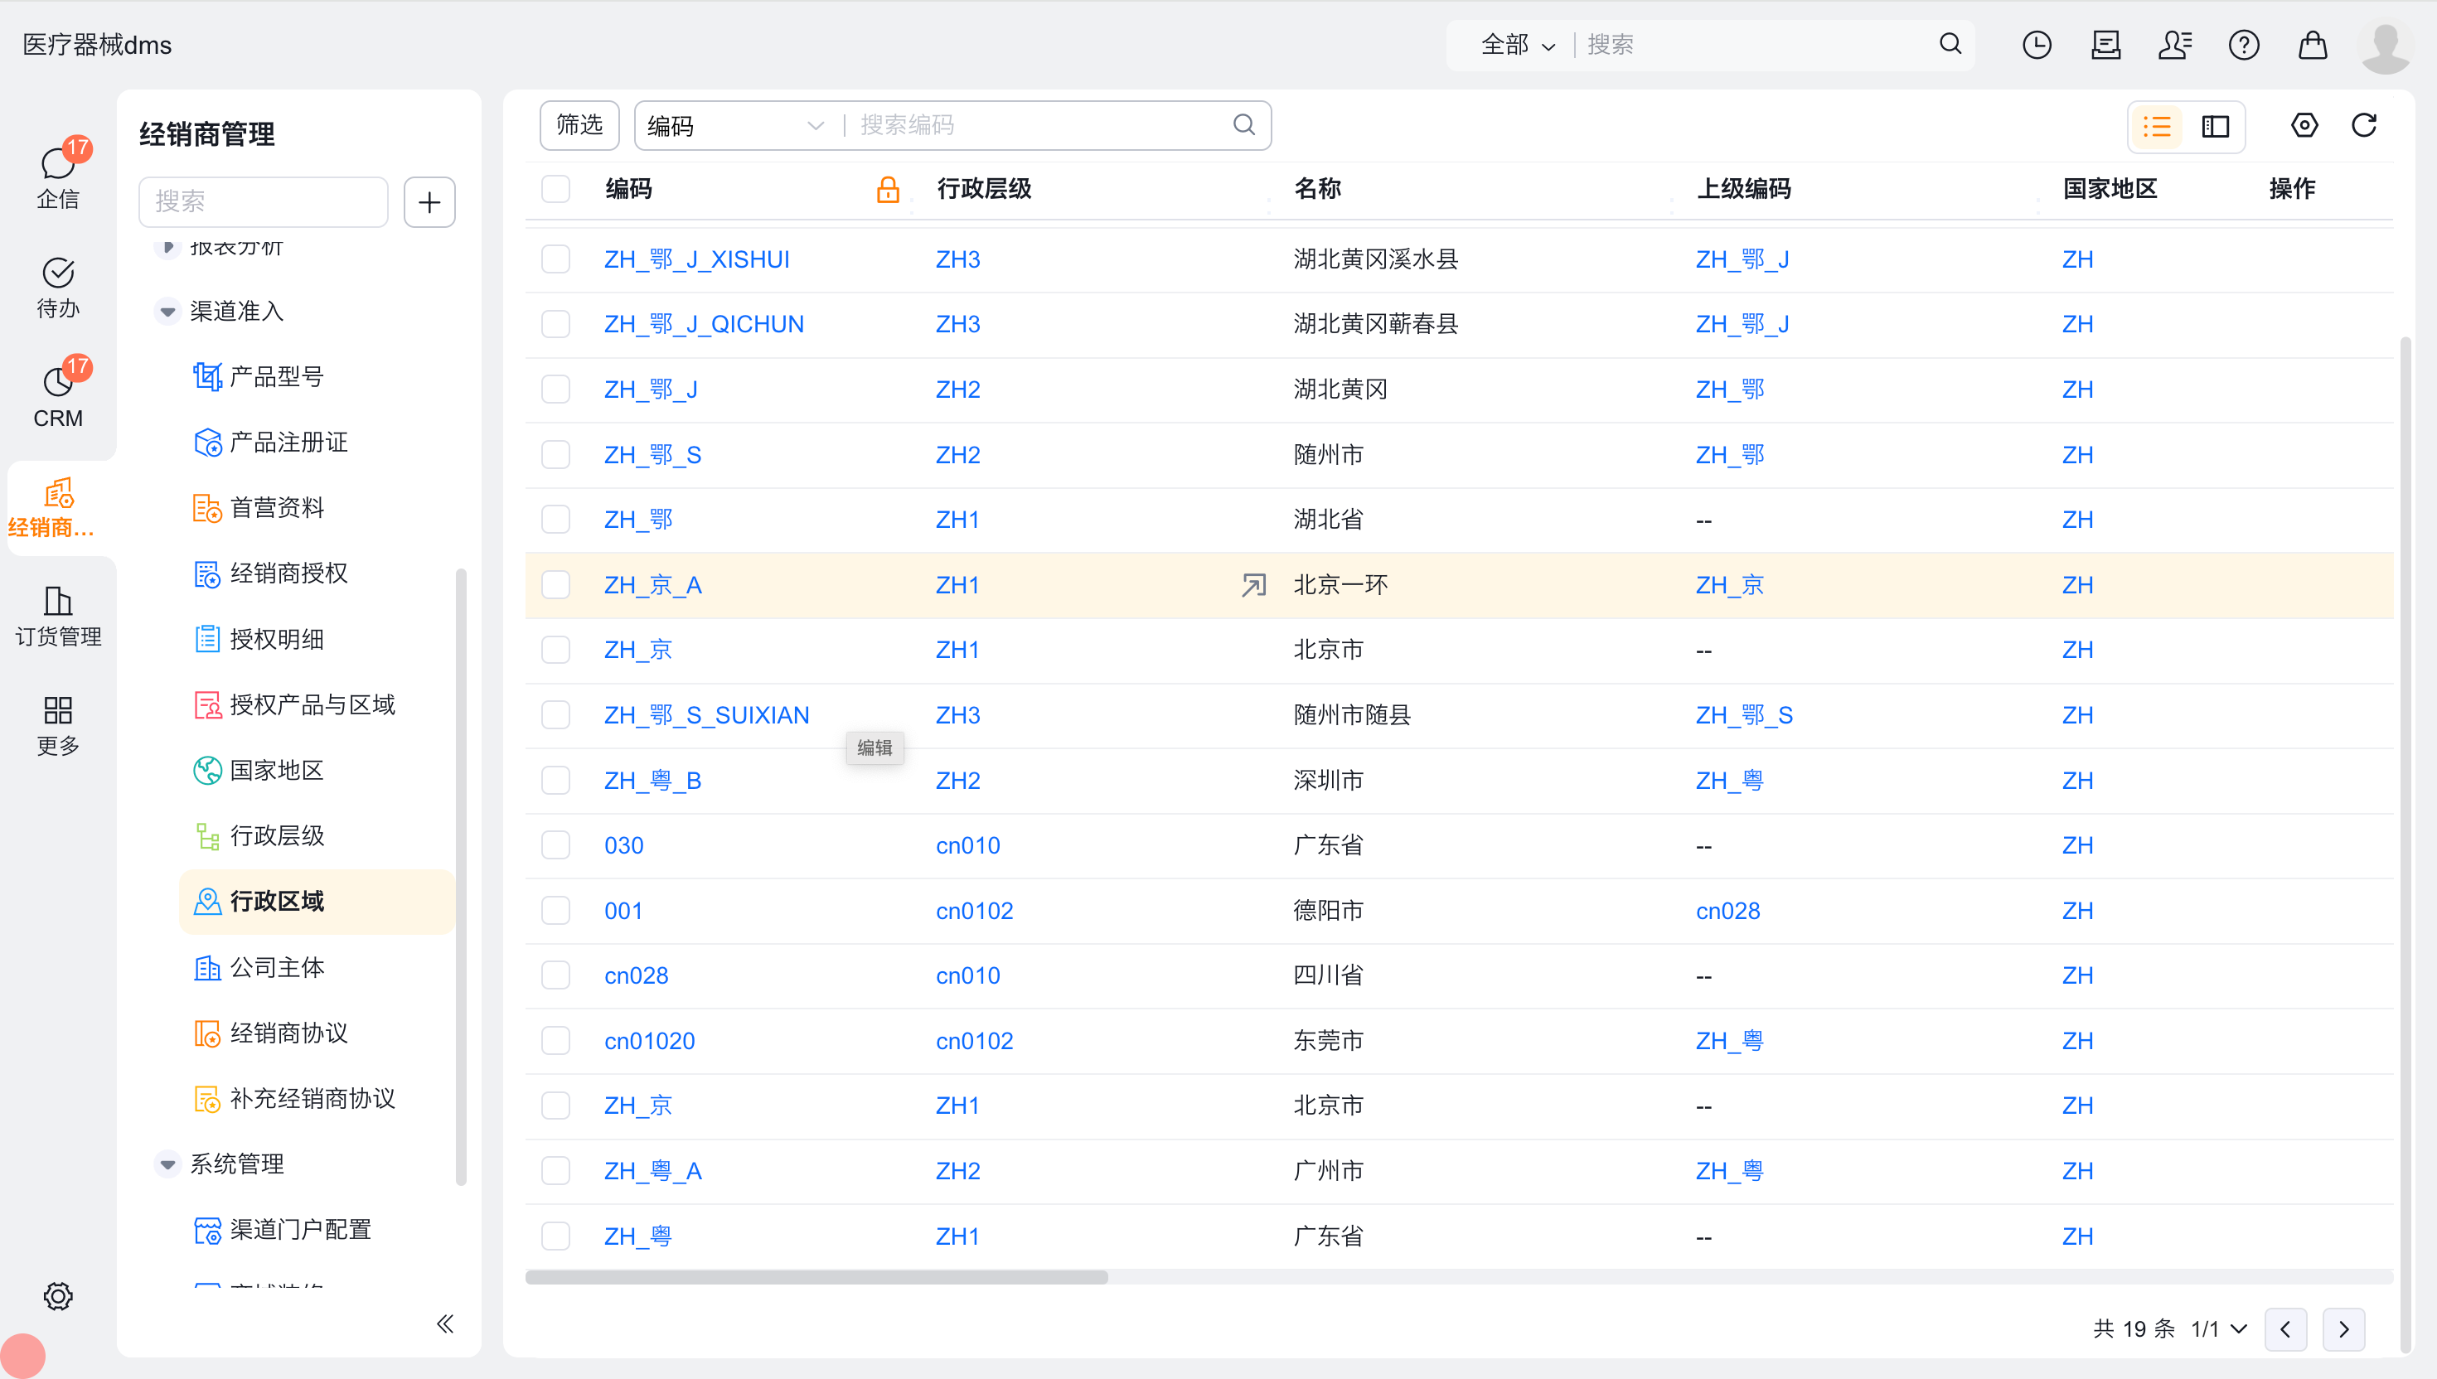Open the history clock icon
2437x1379 pixels.
(x=2037, y=45)
